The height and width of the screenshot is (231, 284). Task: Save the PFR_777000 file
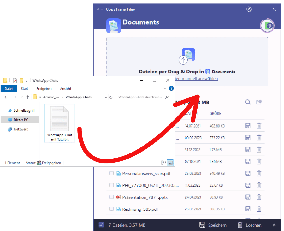tap(248, 185)
